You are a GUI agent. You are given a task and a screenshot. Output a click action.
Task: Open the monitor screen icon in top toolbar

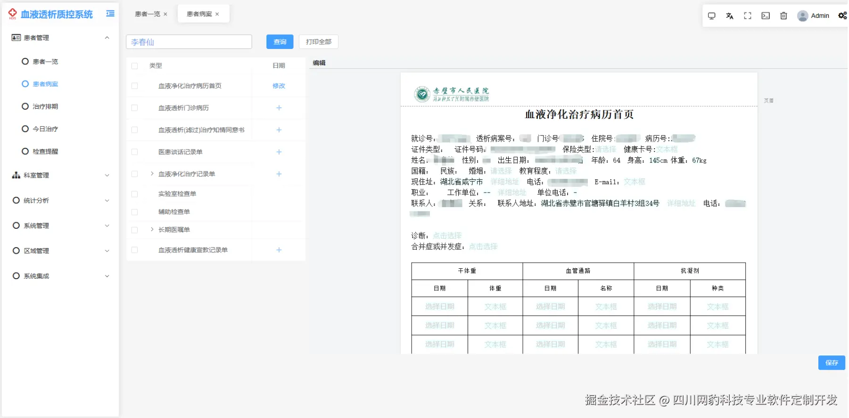(712, 16)
